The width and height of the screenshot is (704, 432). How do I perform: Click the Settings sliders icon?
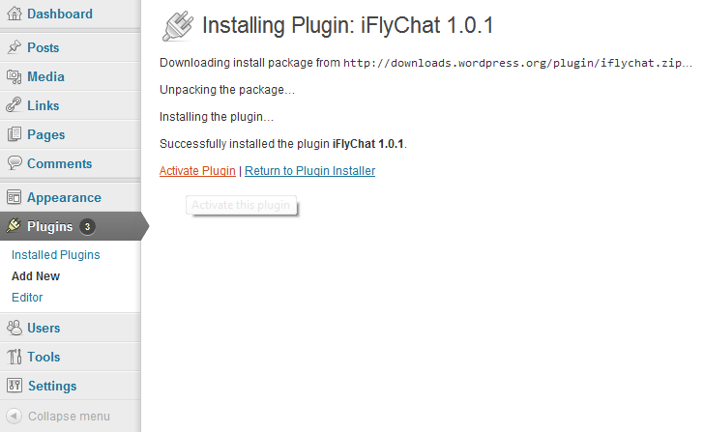(x=15, y=386)
